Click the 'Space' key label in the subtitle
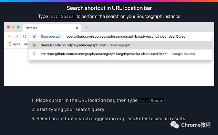This screenshot has width=218, height=135. pyautogui.click(x=67, y=17)
